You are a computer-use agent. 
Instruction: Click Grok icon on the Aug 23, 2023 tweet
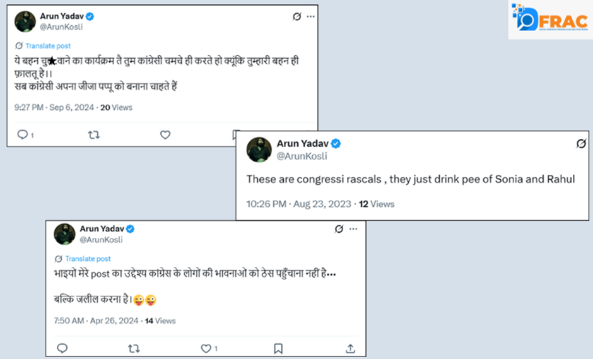pos(581,144)
